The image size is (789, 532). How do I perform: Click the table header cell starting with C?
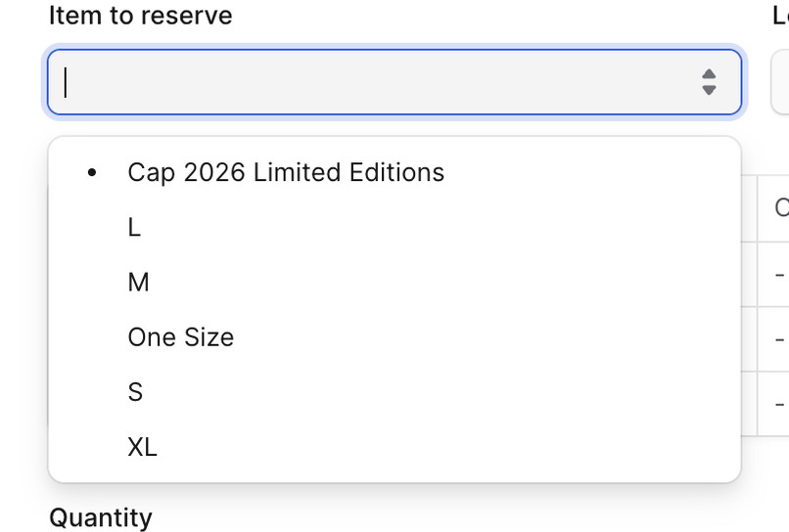click(x=773, y=208)
